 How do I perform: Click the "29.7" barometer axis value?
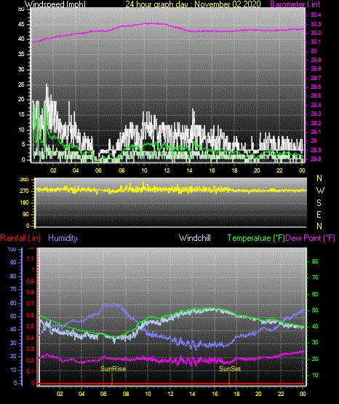click(x=316, y=78)
